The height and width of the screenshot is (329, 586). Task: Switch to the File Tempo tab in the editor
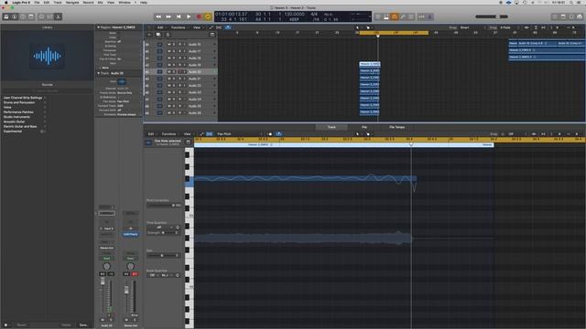pos(396,127)
